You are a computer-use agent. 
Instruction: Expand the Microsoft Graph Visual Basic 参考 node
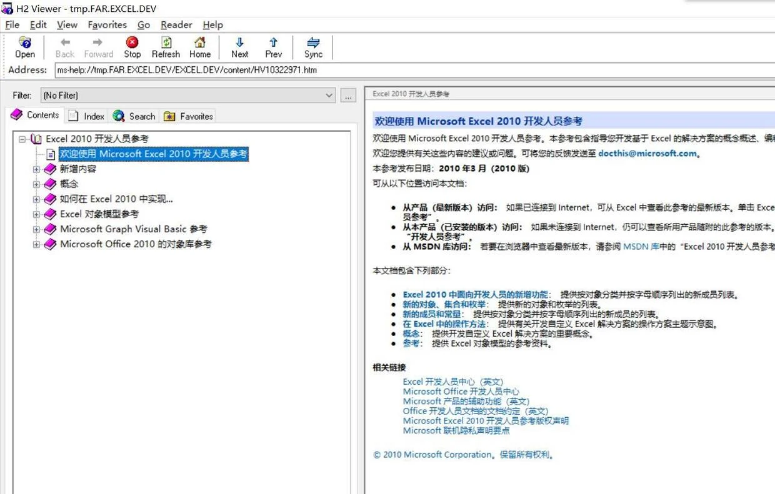coord(36,229)
